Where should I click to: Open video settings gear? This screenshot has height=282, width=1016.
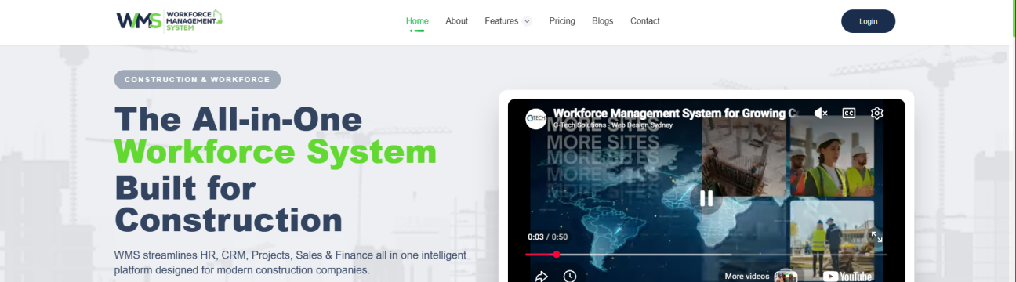(877, 113)
